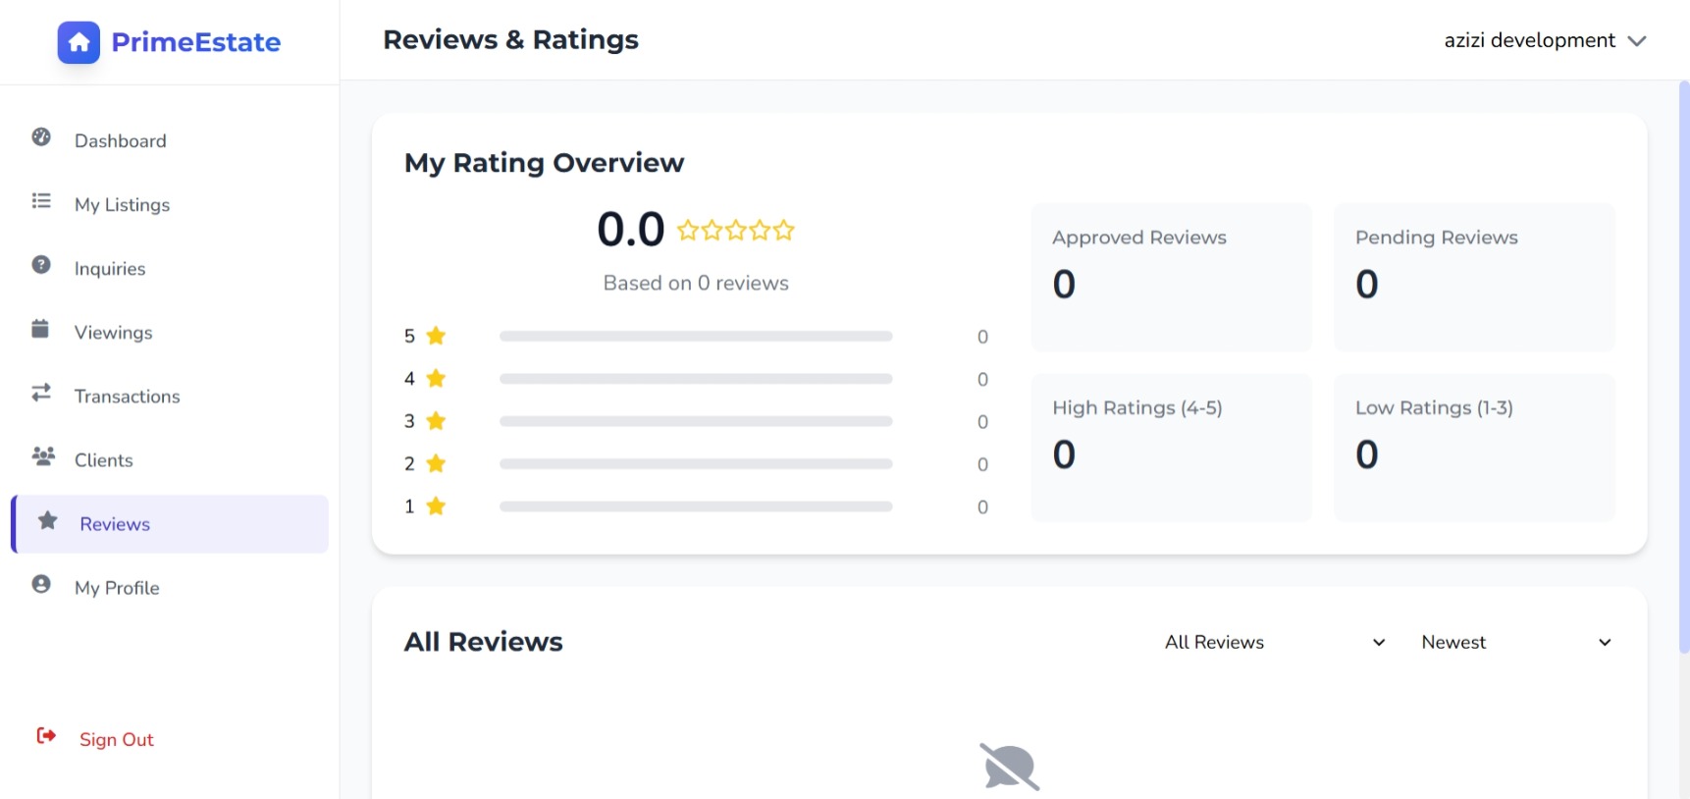Click the My Listings list icon
This screenshot has width=1690, height=799.
point(41,201)
